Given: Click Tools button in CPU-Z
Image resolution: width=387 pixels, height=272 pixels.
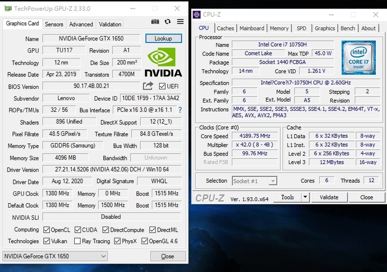Looking at the screenshot, I should (288, 197).
